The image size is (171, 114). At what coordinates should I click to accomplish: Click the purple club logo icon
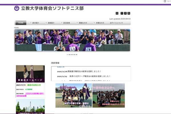click(x=17, y=8)
